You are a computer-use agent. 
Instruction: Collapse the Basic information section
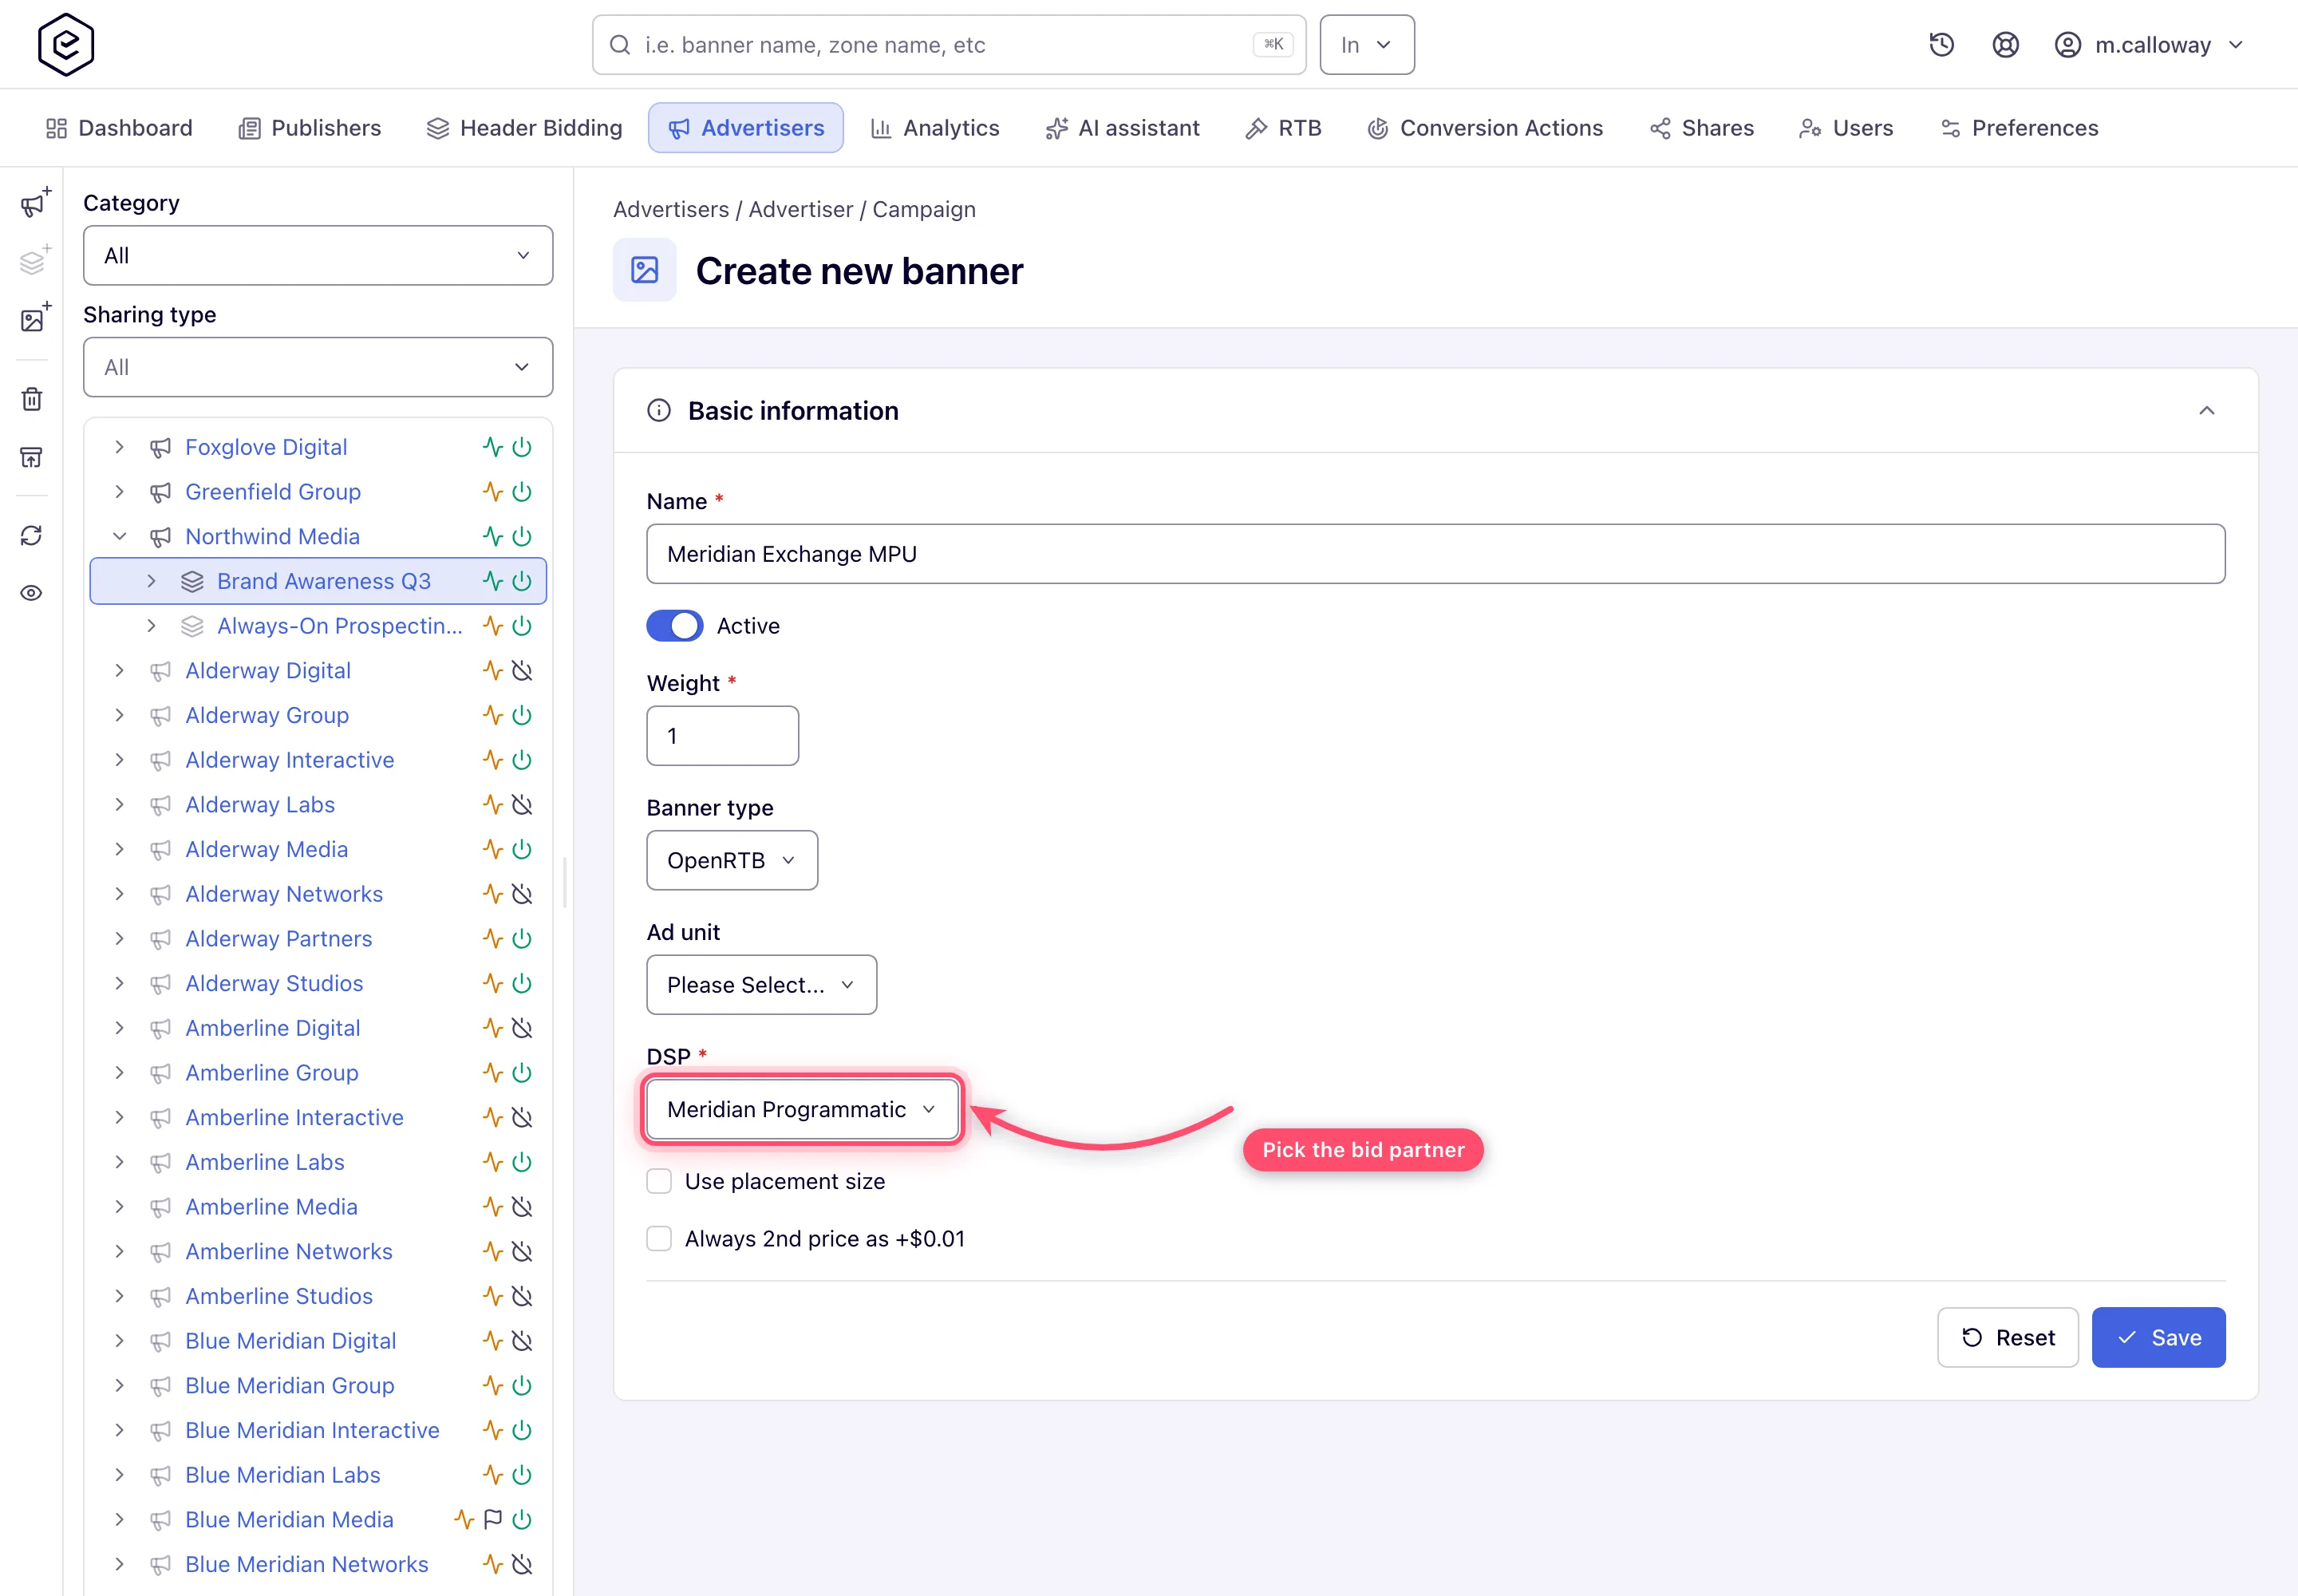2207,410
